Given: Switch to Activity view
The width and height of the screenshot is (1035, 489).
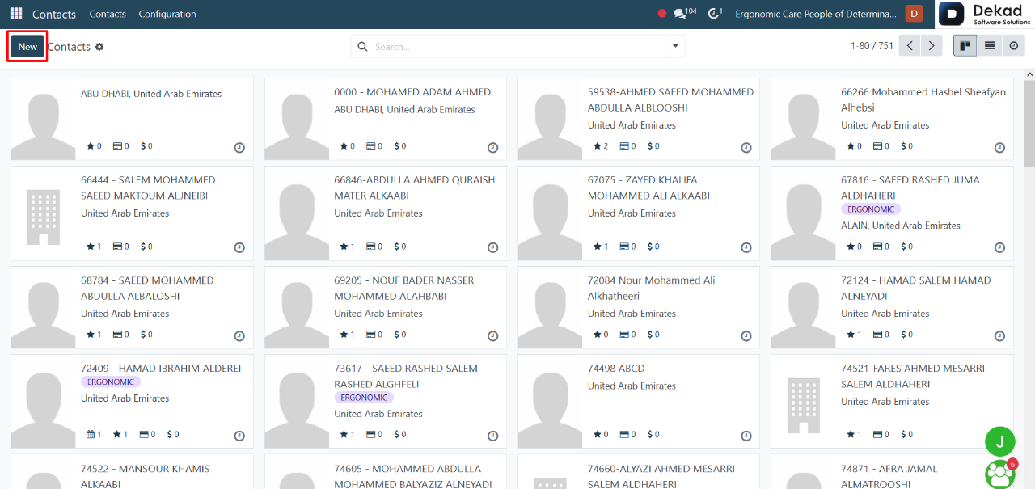Looking at the screenshot, I should tap(1013, 46).
